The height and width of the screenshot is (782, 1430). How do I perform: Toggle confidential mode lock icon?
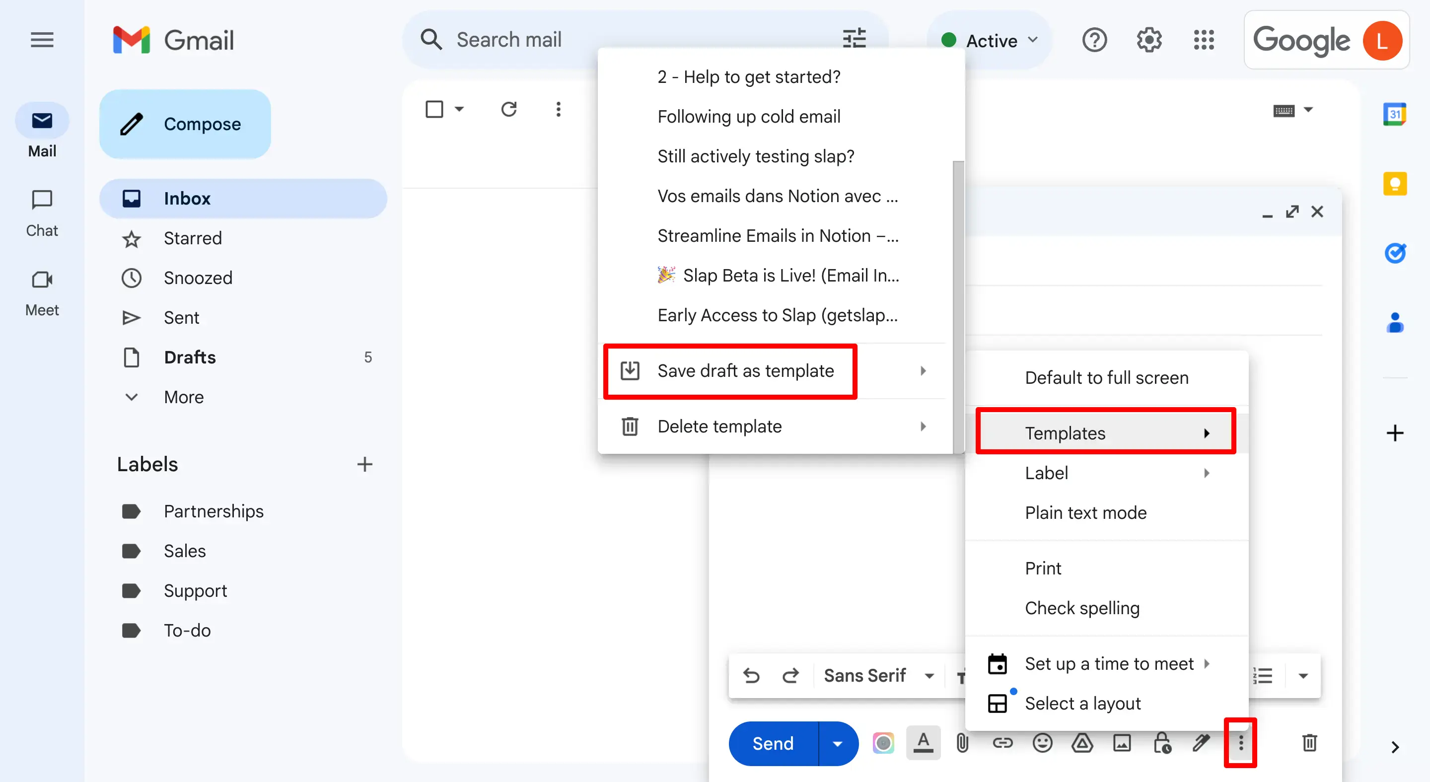pyautogui.click(x=1162, y=743)
